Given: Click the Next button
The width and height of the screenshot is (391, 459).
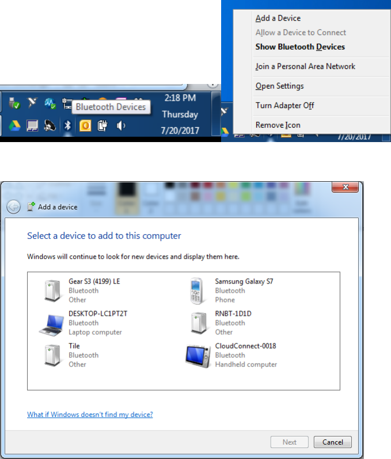Looking at the screenshot, I should pos(289,442).
